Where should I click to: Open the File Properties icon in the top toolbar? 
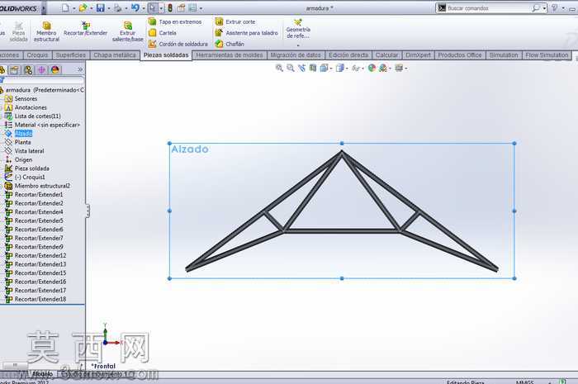(x=181, y=7)
